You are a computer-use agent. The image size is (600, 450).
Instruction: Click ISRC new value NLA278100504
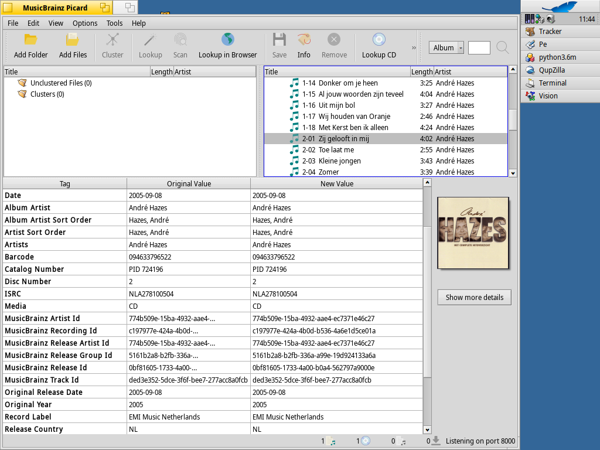(x=275, y=294)
